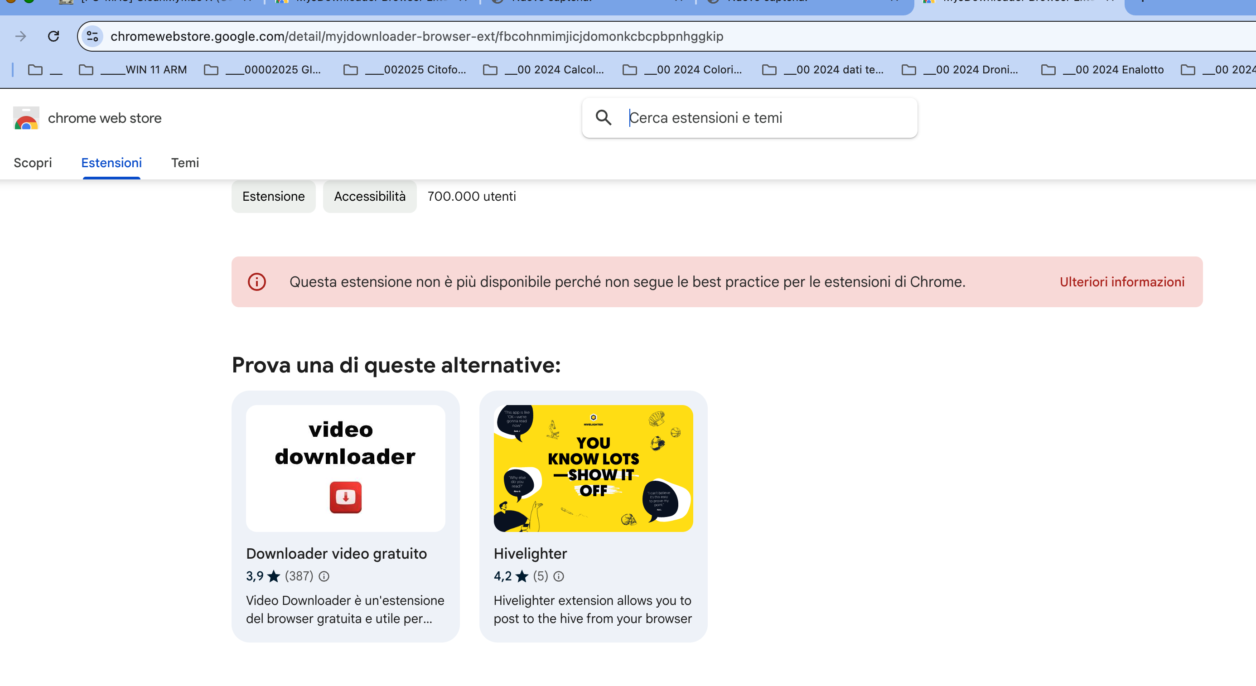1256x686 pixels.
Task: Switch to the Scopri tab
Action: [x=33, y=163]
